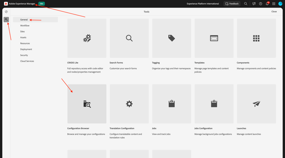The image size is (285, 158).
Task: Open the Launches paper plane tile
Action: [x=256, y=104]
